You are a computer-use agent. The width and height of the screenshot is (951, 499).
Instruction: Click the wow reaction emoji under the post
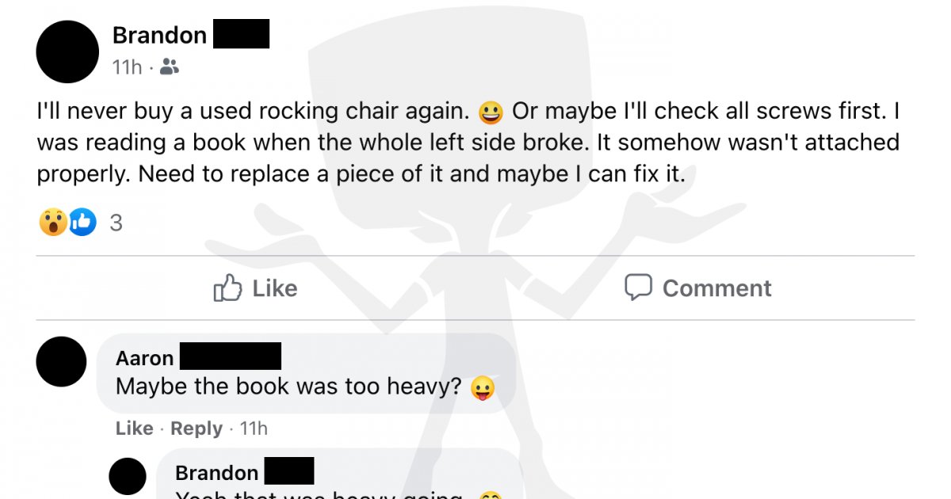[52, 223]
